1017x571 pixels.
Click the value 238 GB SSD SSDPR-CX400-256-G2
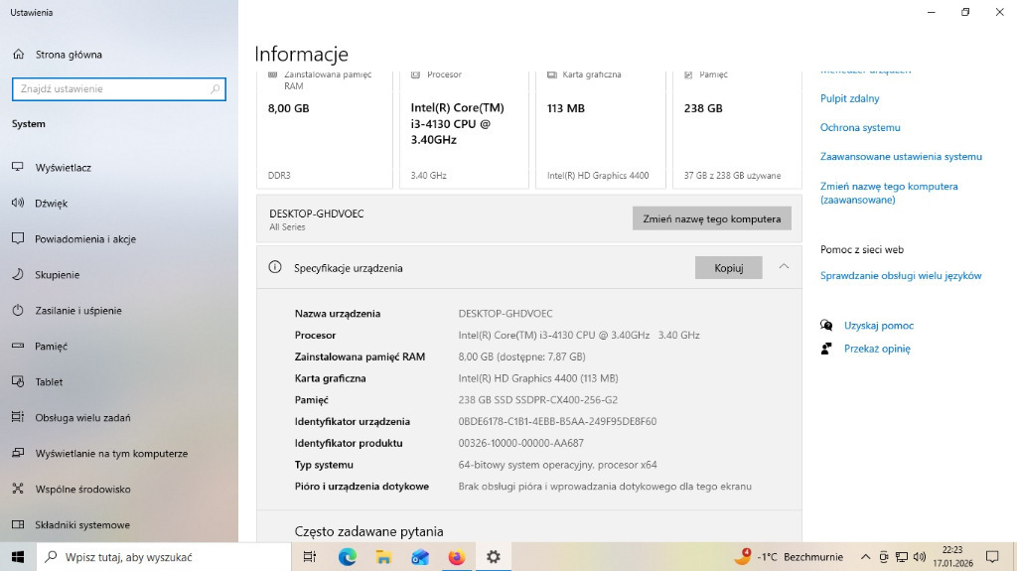[x=537, y=399]
